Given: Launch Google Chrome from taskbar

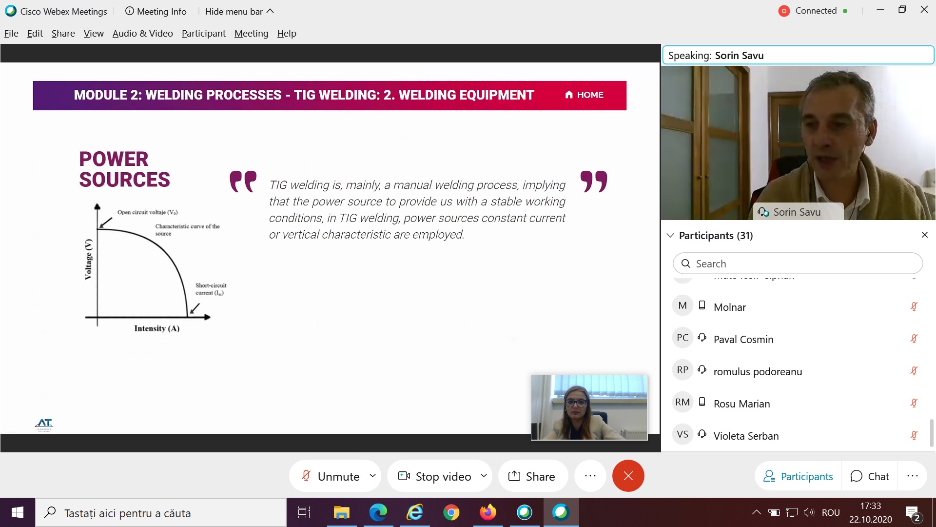Looking at the screenshot, I should click(x=451, y=512).
